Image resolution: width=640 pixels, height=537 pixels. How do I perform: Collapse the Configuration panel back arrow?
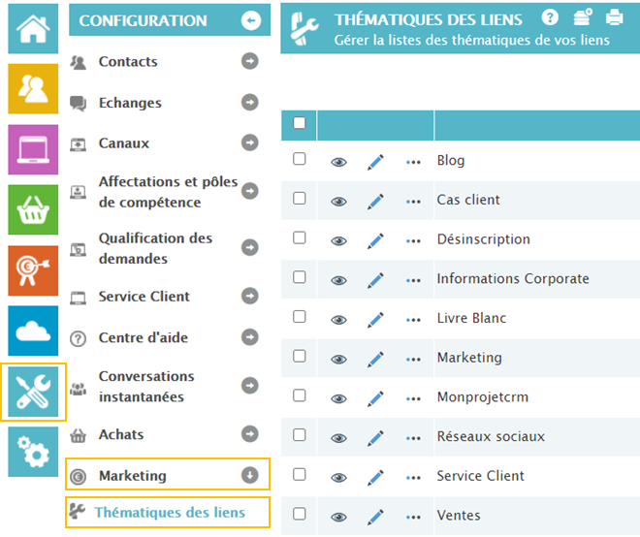point(251,20)
